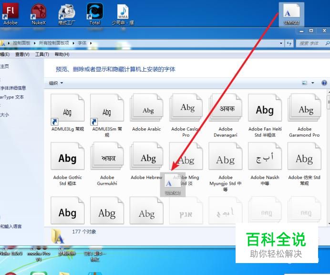The width and height of the screenshot is (330, 275).
Task: Open 字体详细信息 link in sidebar
Action: (x=13, y=88)
